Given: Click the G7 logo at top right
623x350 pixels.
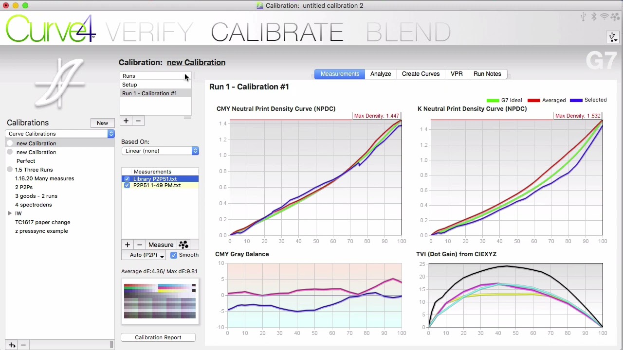Looking at the screenshot, I should [602, 61].
